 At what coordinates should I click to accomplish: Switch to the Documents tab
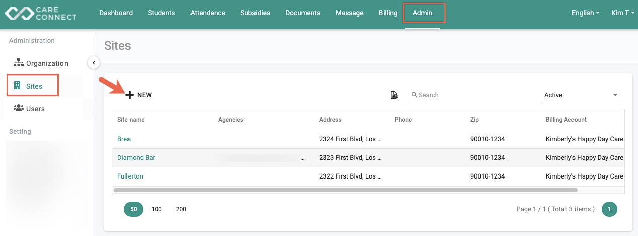click(303, 13)
